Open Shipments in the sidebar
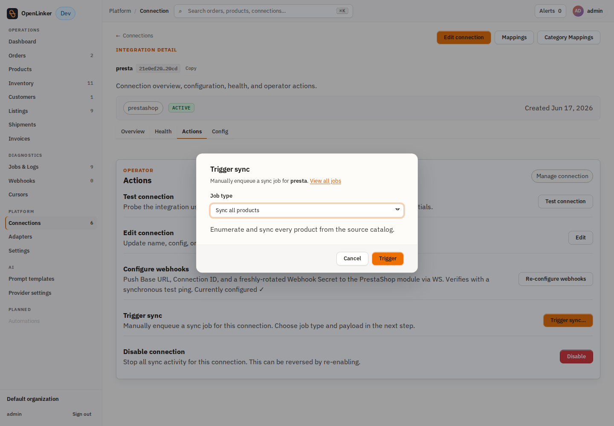This screenshot has height=426, width=614. pyautogui.click(x=51, y=125)
